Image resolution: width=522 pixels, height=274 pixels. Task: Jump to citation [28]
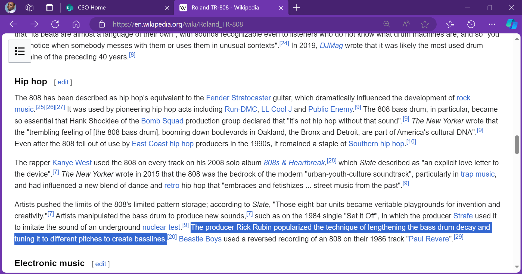[x=331, y=161]
